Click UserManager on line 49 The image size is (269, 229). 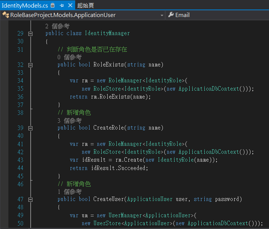125,215
